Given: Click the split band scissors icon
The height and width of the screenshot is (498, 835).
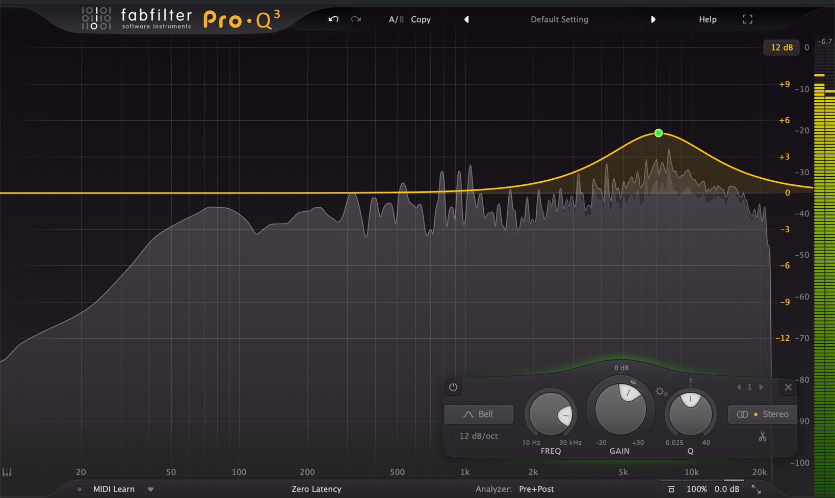Looking at the screenshot, I should 762,436.
